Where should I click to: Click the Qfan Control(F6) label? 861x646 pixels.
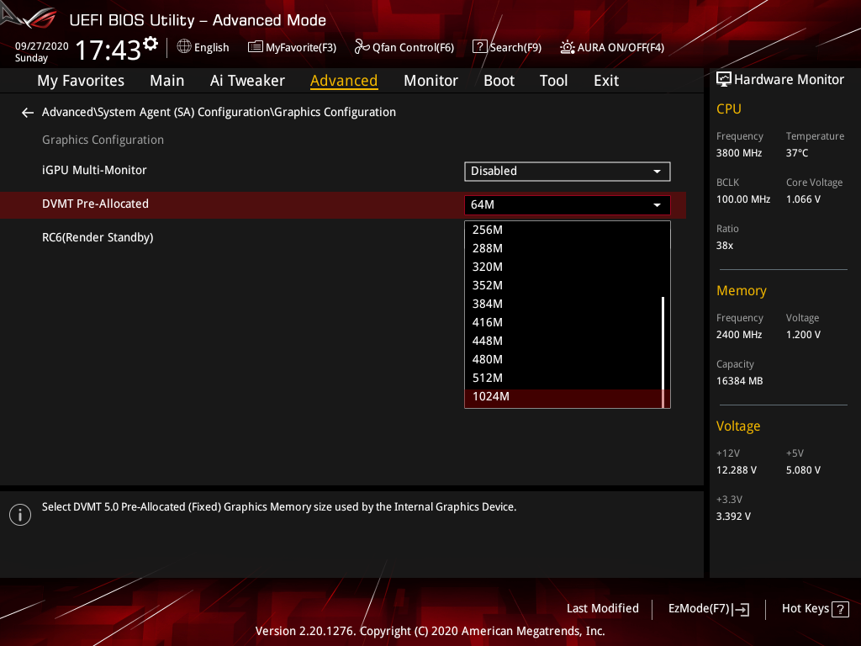point(413,48)
